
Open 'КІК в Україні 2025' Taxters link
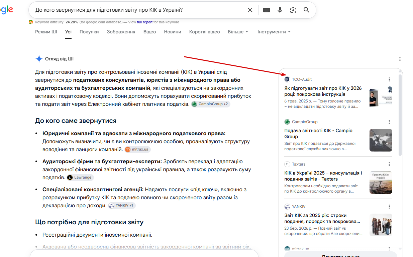[323, 176]
